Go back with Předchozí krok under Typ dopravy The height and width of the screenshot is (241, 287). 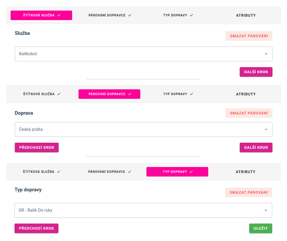(36, 228)
